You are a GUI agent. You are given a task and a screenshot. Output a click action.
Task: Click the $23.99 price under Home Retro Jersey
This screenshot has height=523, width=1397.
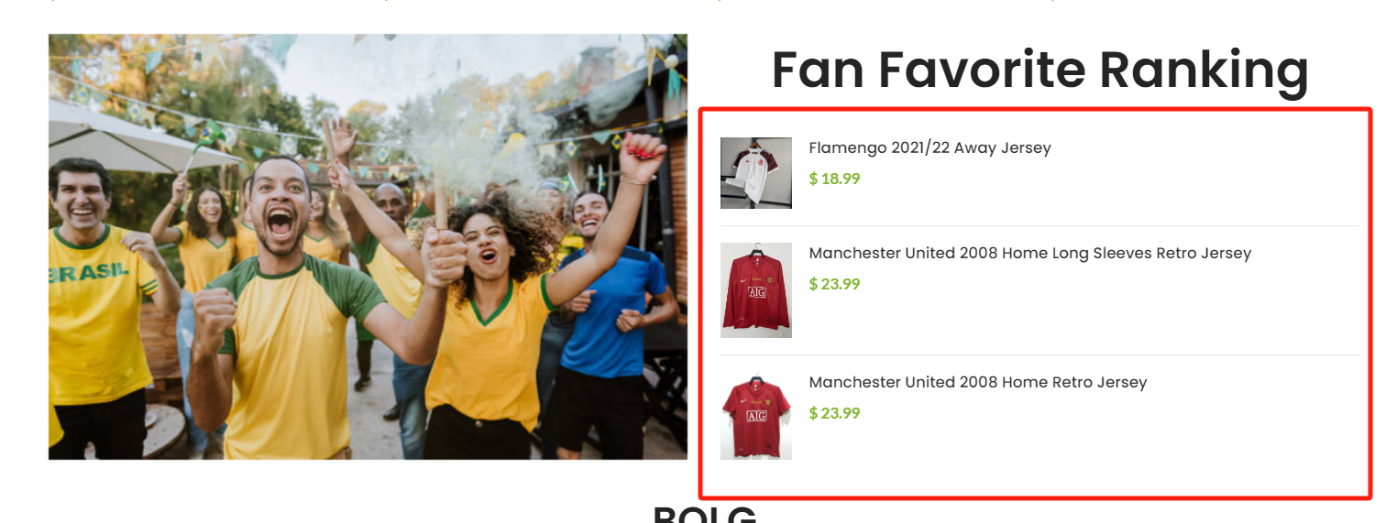(x=834, y=413)
